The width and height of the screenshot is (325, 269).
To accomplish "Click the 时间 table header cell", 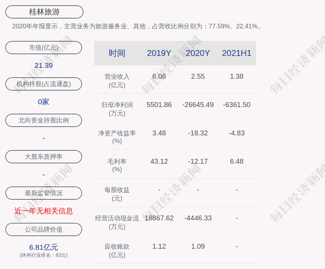I will coord(117,53).
